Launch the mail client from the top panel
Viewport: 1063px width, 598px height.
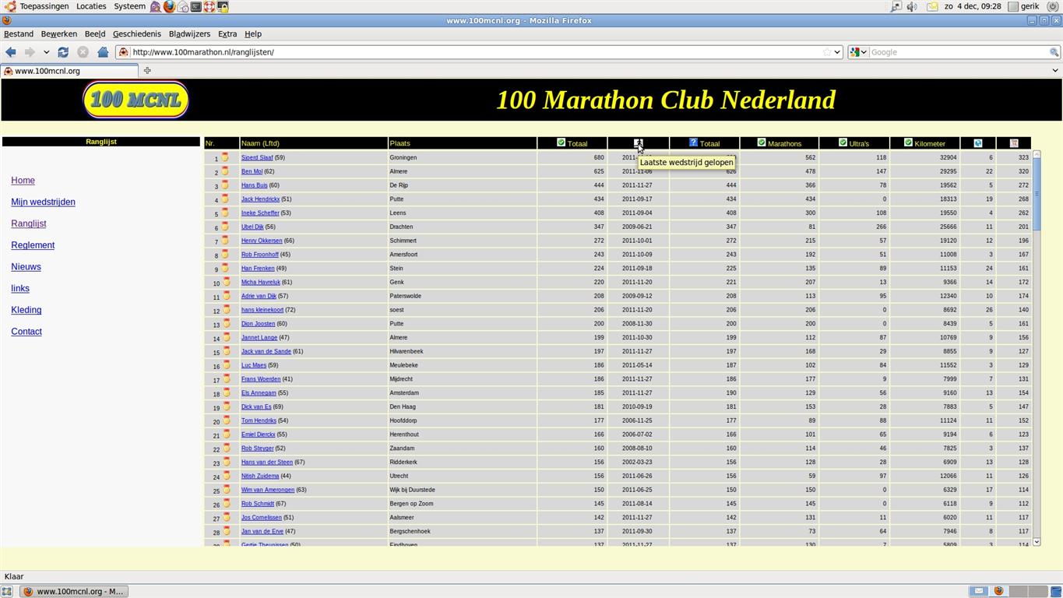coord(183,7)
